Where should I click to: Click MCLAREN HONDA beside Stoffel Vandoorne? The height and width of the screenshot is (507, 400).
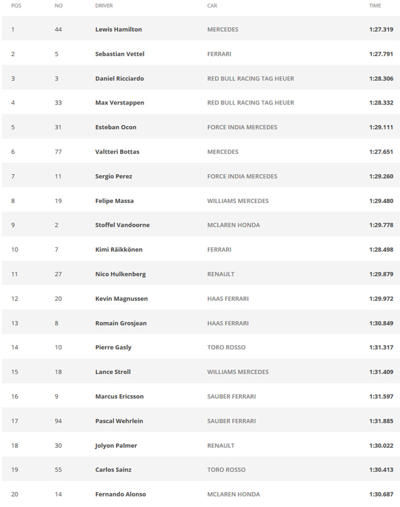click(233, 225)
